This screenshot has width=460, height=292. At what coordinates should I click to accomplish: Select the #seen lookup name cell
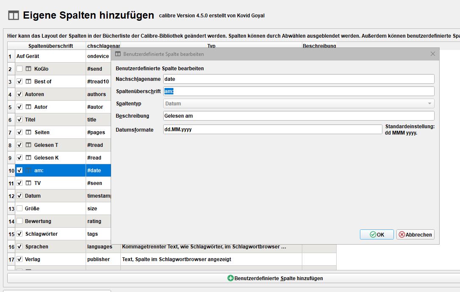[98, 183]
